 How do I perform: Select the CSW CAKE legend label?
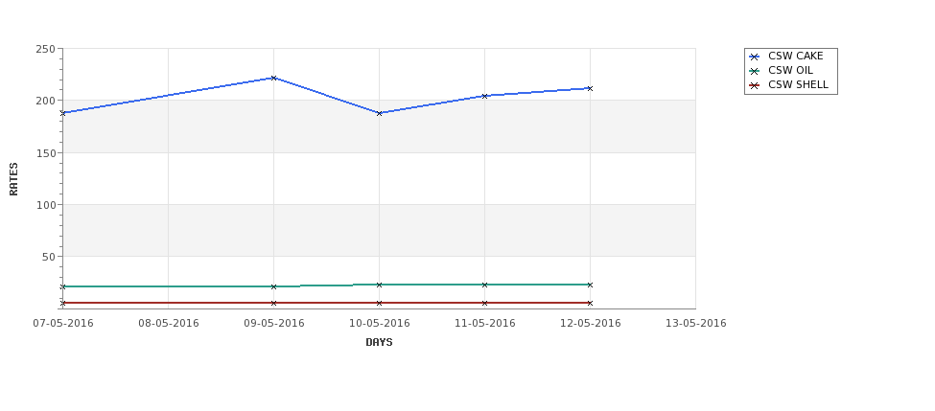pyautogui.click(x=795, y=56)
